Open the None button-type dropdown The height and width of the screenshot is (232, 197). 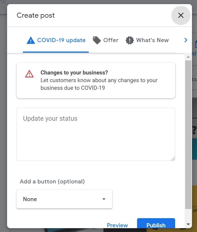pyautogui.click(x=64, y=199)
